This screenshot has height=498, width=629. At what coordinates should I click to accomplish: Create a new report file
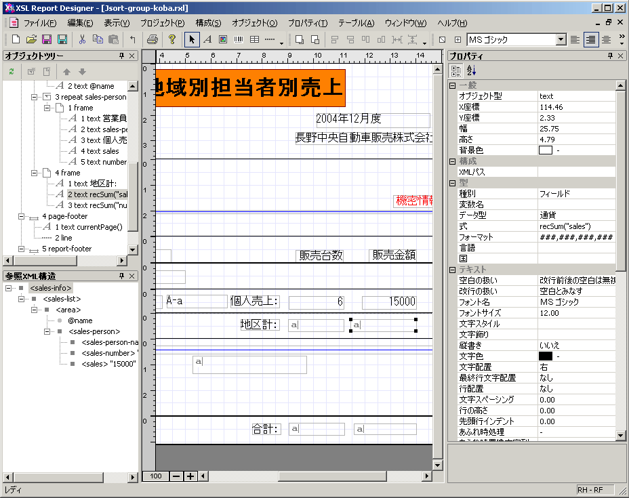16,39
